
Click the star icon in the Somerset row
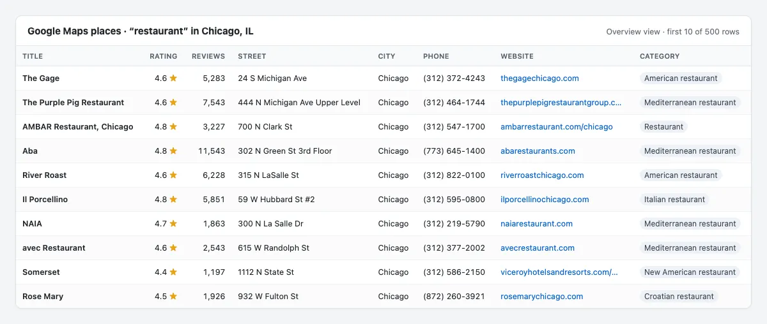pos(173,272)
